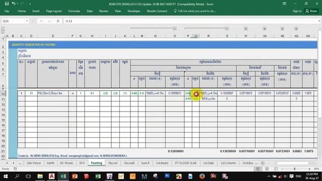Switch to the Stu.col sheet tab

click(113, 163)
